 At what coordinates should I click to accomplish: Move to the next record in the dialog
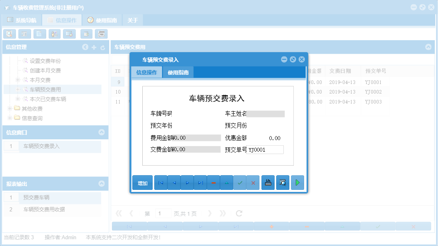[187, 182]
